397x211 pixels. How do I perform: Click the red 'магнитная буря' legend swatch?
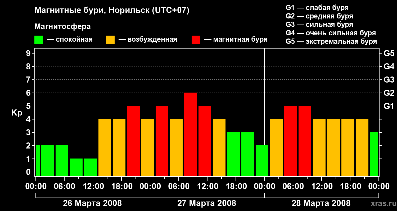click(196, 40)
